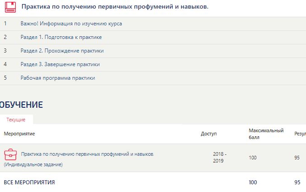Open the practice activity link in table

(x=87, y=154)
